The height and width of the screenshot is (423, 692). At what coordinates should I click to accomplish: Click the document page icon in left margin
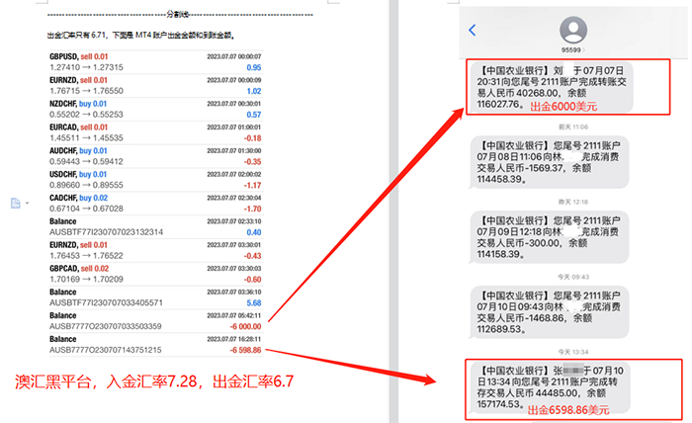point(15,203)
